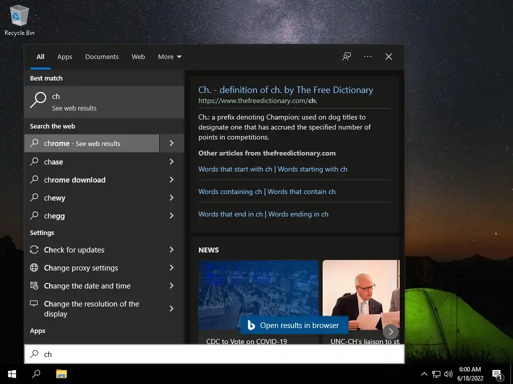513x384 pixels.
Task: Click the Windows Start button
Action: pos(12,374)
